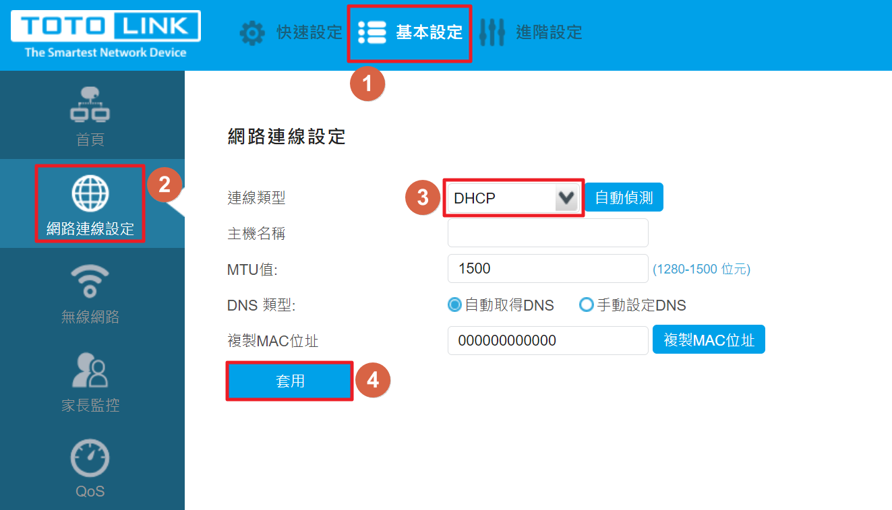892x510 pixels.
Task: Click the MTU值 field showing 1500
Action: [x=548, y=268]
